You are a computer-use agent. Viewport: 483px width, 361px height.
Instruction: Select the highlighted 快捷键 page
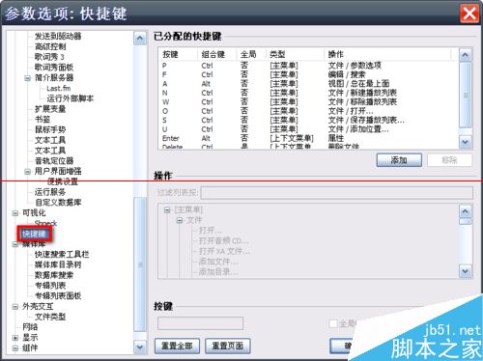click(34, 234)
